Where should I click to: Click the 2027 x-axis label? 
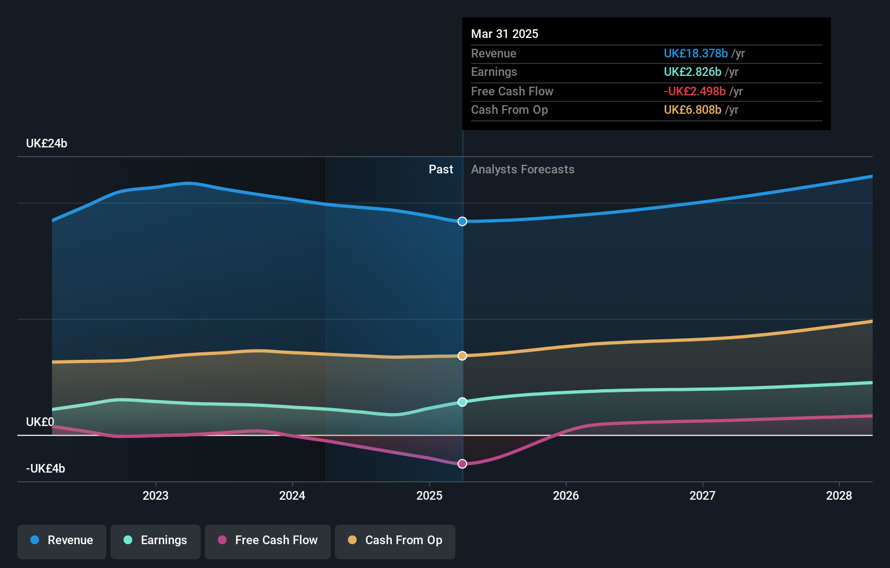(702, 495)
